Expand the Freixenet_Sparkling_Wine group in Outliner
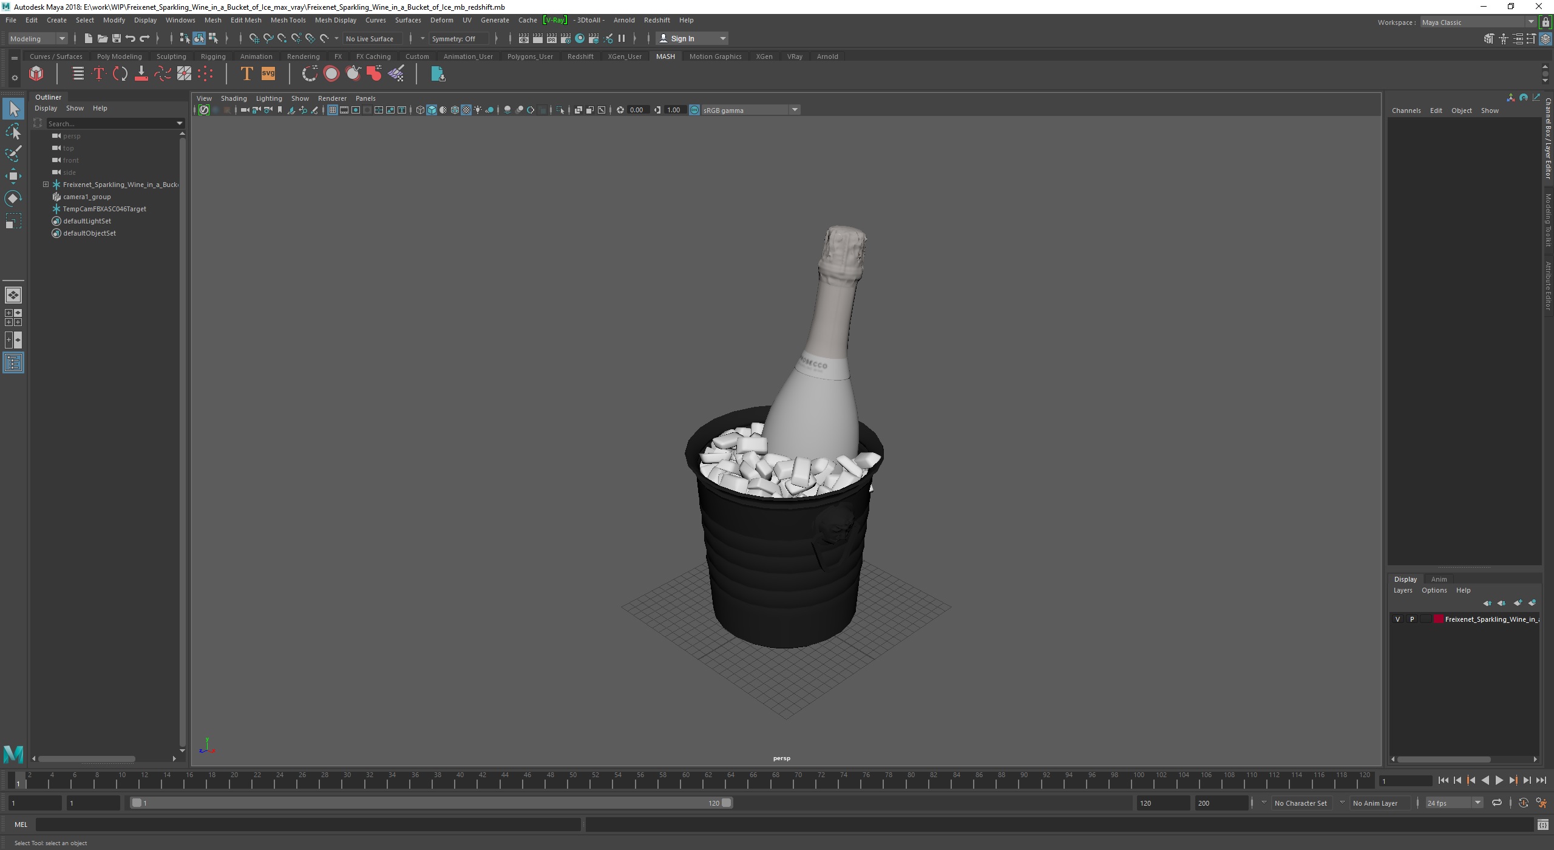1554x850 pixels. coord(46,185)
